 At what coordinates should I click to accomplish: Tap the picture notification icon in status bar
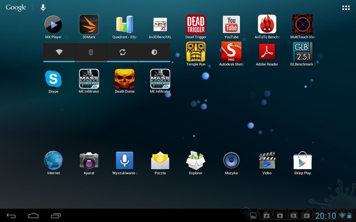253,216
